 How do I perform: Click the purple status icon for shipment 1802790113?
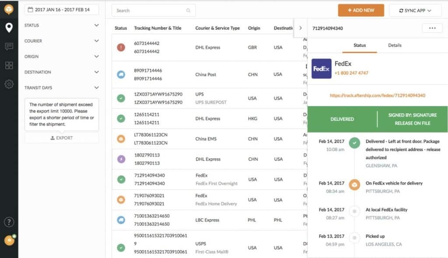[121, 159]
